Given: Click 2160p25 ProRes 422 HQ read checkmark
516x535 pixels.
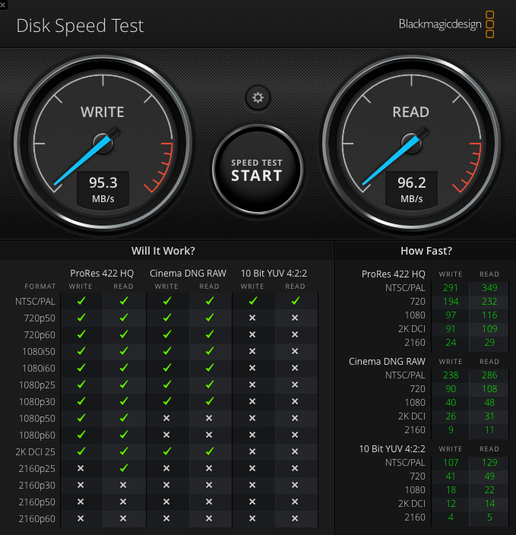Looking at the screenshot, I should [x=123, y=468].
